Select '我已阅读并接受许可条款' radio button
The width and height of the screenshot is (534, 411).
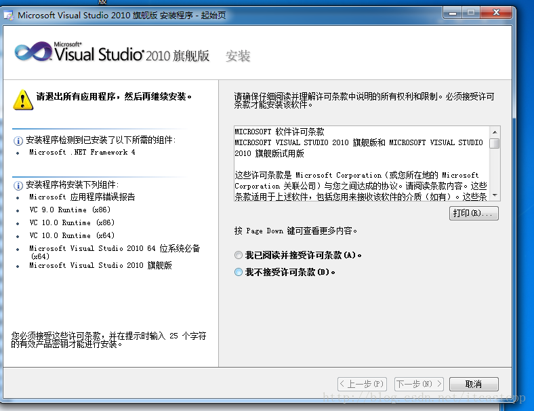click(x=239, y=255)
